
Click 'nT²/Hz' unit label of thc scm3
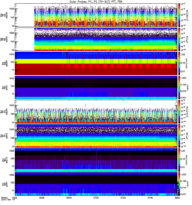(x=187, y=136)
